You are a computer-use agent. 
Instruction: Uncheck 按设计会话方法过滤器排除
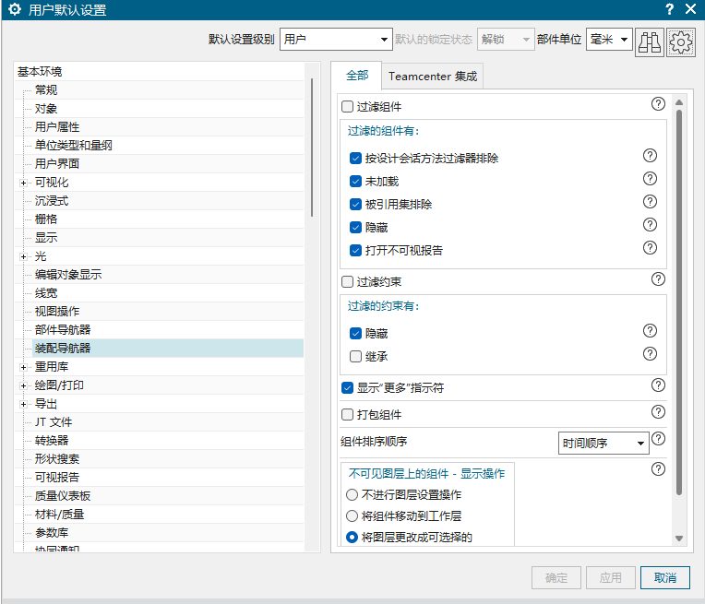pos(355,159)
